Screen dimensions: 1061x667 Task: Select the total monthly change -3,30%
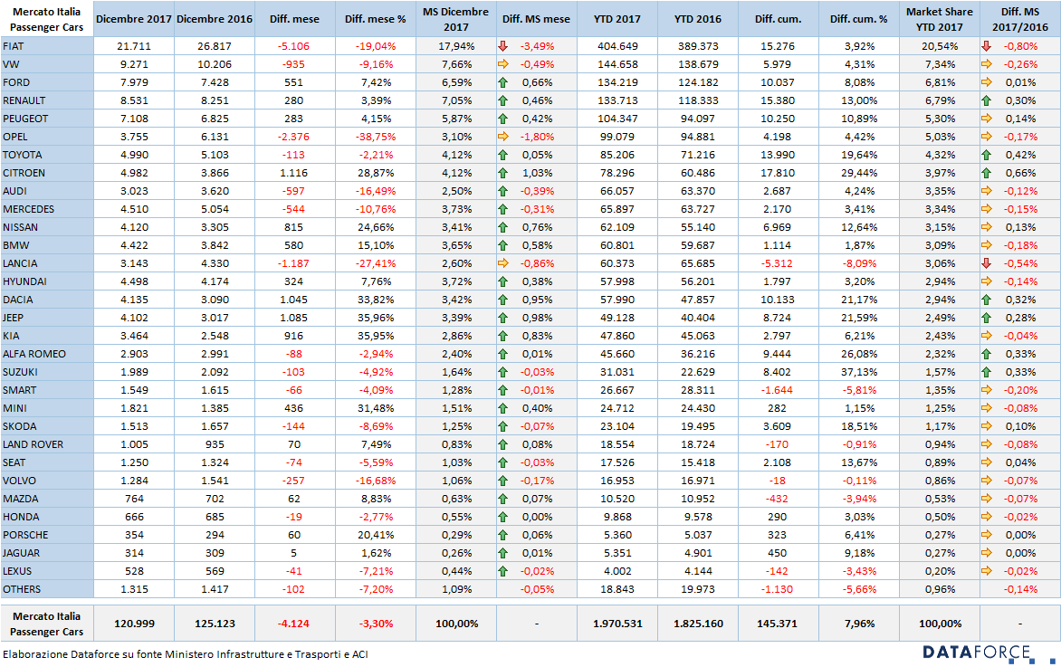pos(376,624)
